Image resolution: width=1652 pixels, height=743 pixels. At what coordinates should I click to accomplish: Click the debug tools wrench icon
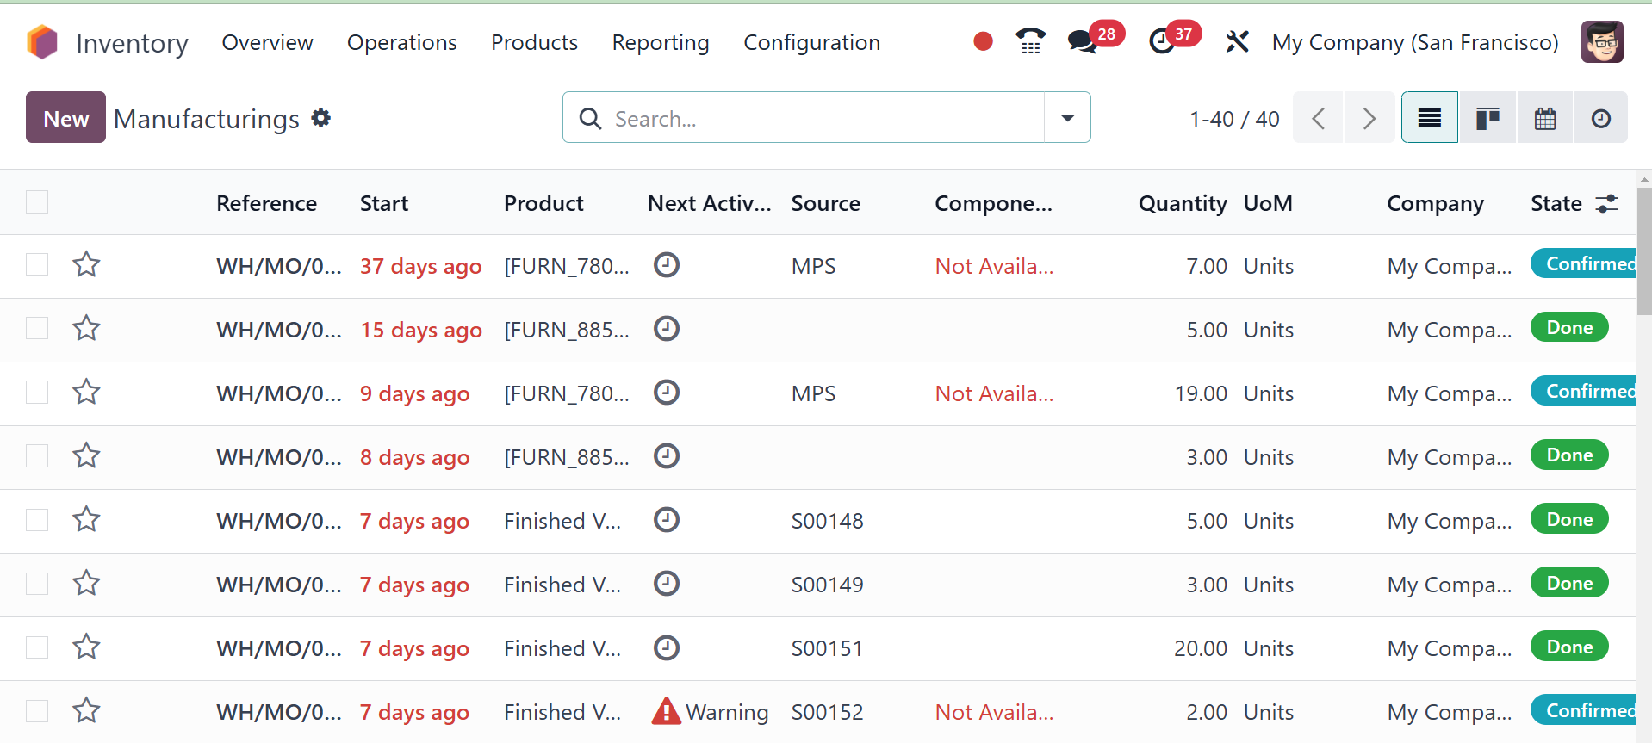tap(1237, 41)
